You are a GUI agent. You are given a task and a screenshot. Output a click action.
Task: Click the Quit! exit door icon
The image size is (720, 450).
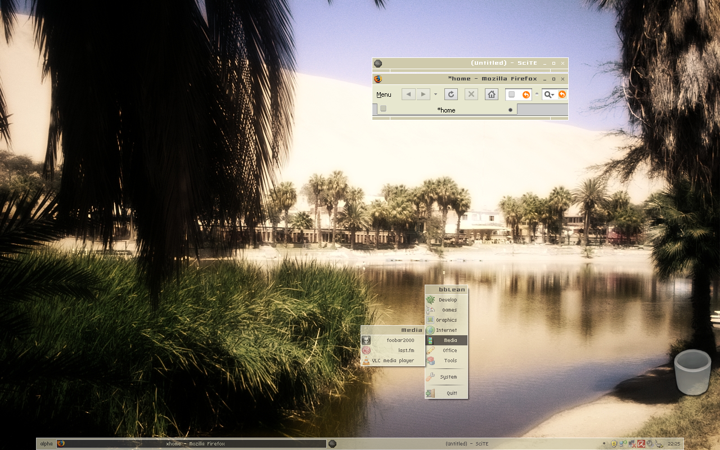point(430,393)
